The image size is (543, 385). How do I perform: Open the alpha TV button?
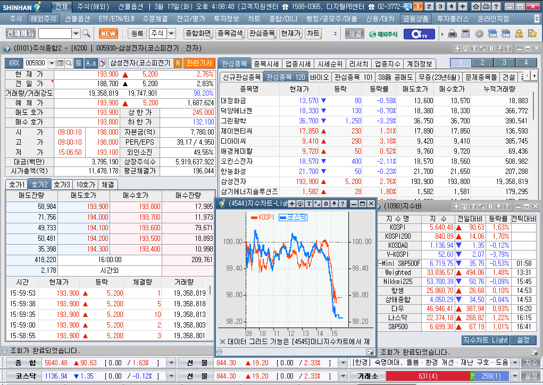pos(420,34)
